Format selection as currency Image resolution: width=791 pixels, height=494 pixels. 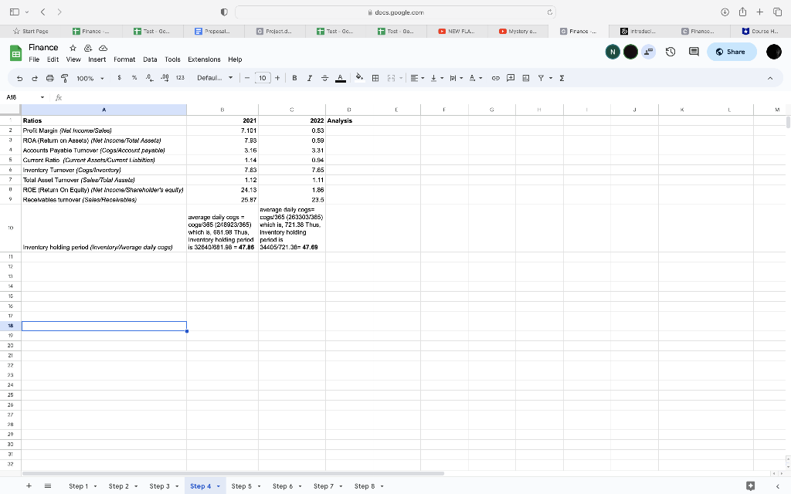click(x=120, y=77)
